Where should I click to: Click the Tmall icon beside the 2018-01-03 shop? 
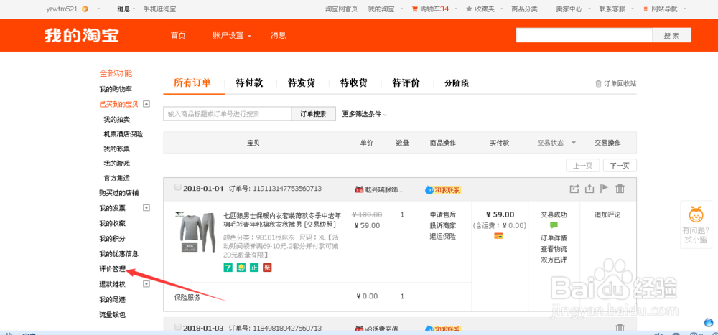(x=359, y=329)
